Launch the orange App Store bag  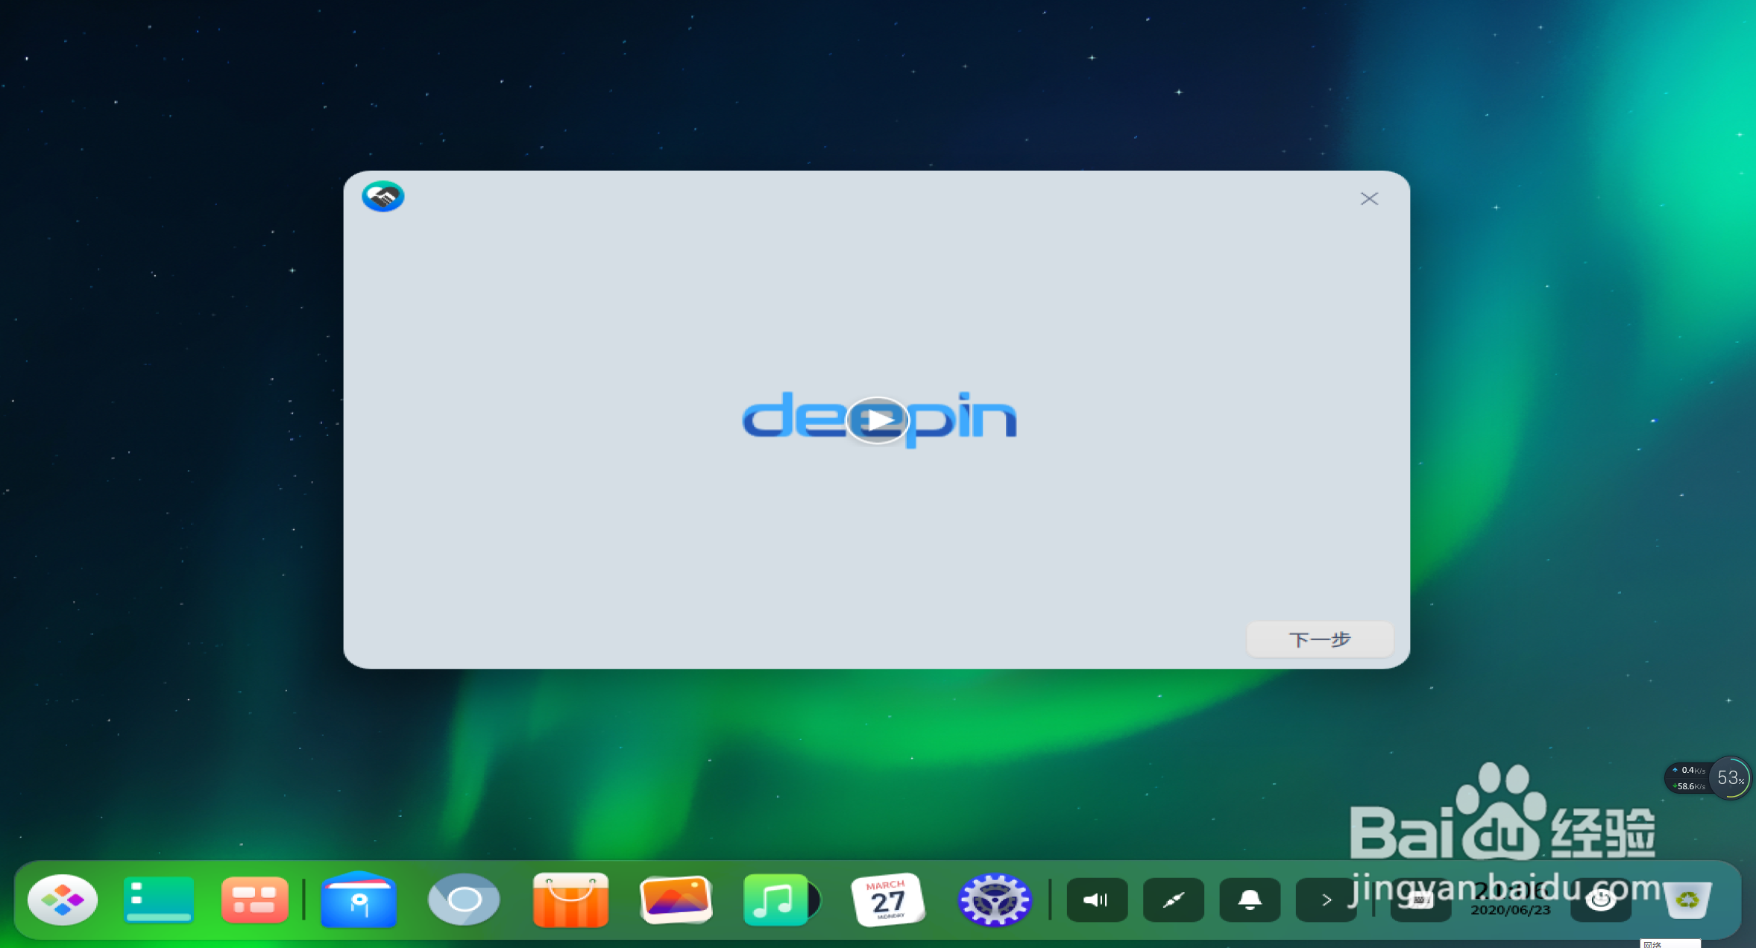click(570, 900)
